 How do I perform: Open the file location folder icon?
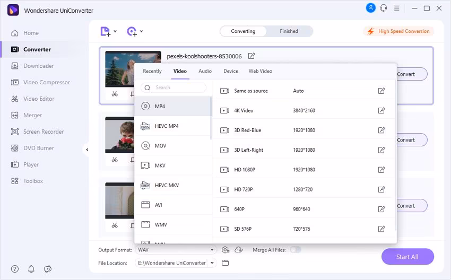[225, 262]
